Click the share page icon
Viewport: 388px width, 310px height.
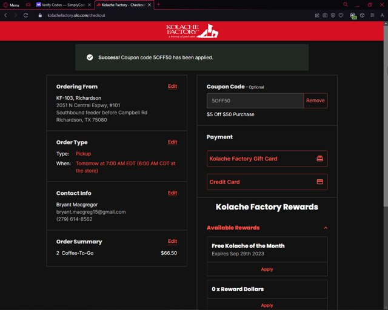(317, 15)
